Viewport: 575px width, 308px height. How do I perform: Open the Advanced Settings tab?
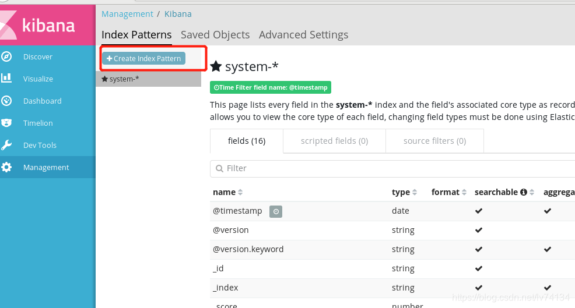click(x=304, y=35)
